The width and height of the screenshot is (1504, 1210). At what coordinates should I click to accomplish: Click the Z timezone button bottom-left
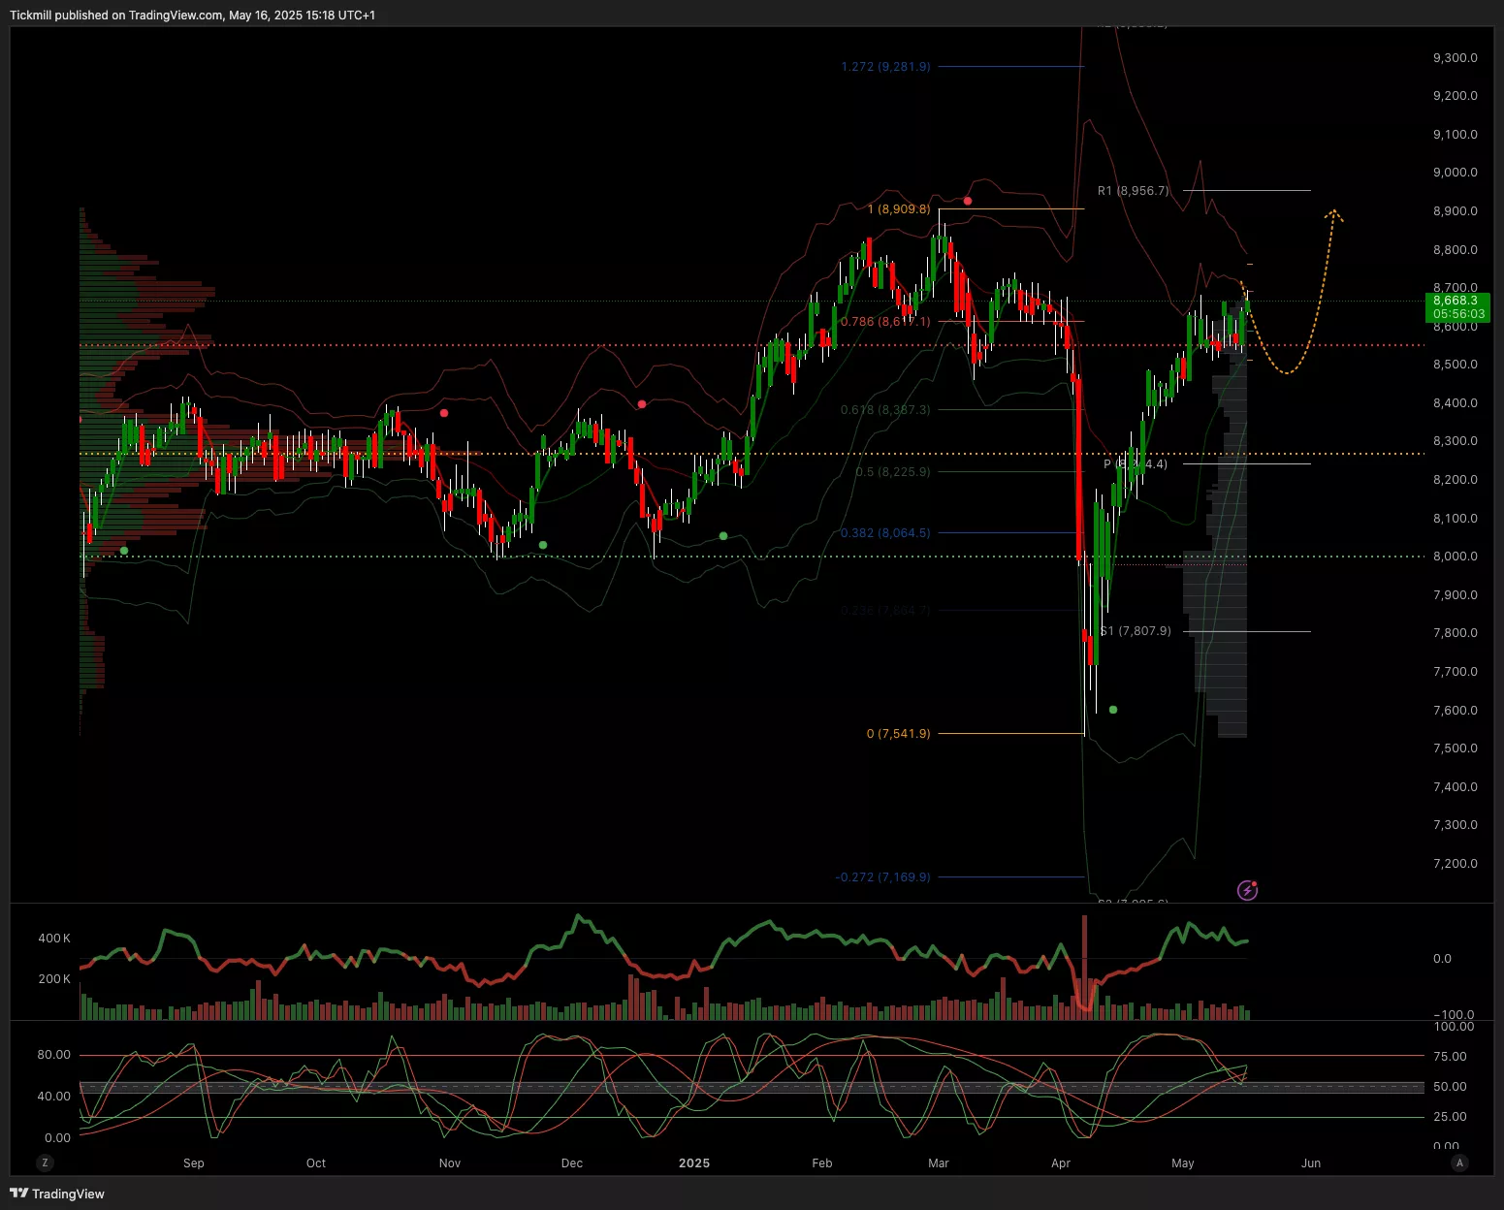point(45,1162)
